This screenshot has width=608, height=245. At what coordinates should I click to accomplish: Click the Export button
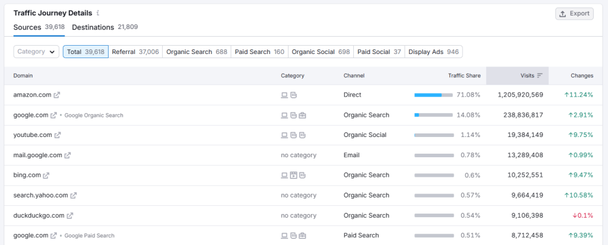click(575, 14)
